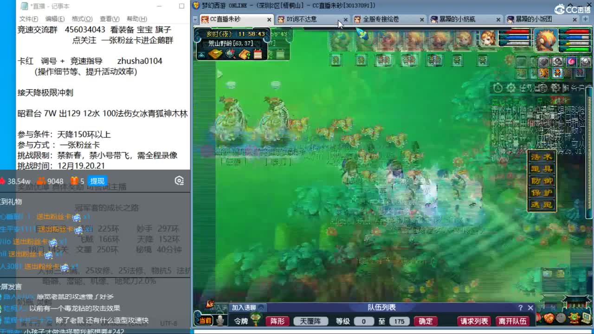Click the chat message 以前有一个毒龙钻的攻击效果
This screenshot has height=334, width=594.
click(x=75, y=308)
